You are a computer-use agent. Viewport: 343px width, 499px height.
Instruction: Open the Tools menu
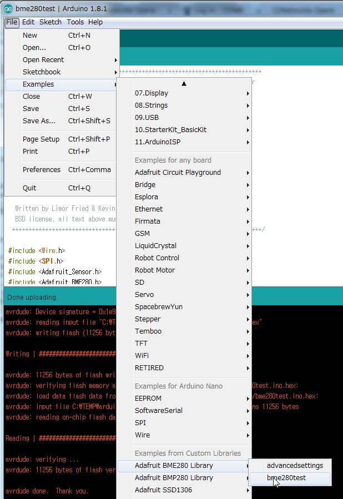coord(75,22)
